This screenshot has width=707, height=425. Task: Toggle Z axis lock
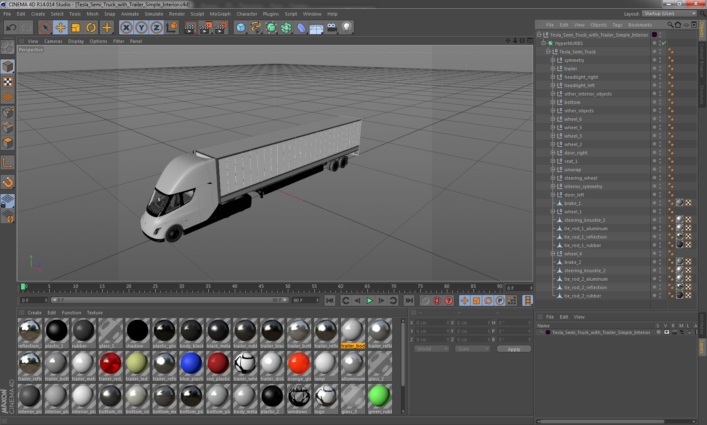157,28
